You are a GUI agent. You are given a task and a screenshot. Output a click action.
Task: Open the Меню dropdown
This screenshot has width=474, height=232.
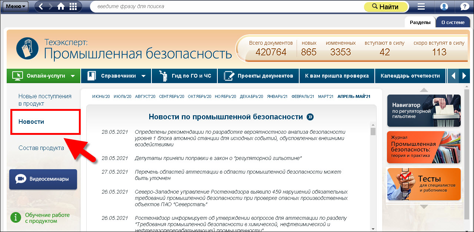click(16, 7)
